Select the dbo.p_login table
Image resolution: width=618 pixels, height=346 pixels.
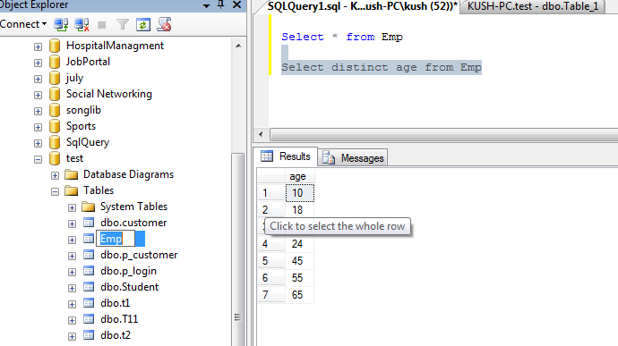click(x=128, y=271)
